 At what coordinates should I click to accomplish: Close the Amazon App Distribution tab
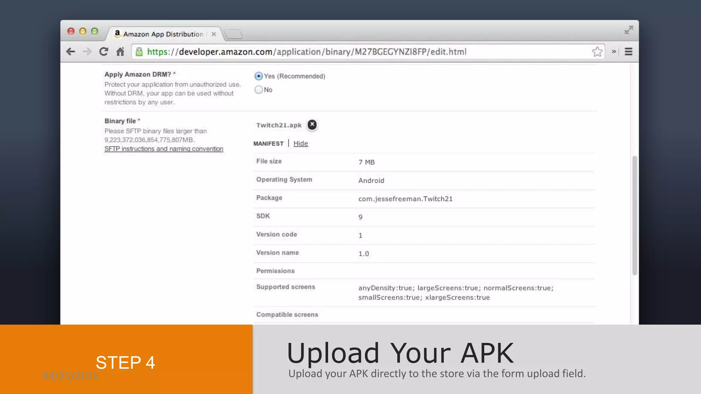(x=214, y=34)
